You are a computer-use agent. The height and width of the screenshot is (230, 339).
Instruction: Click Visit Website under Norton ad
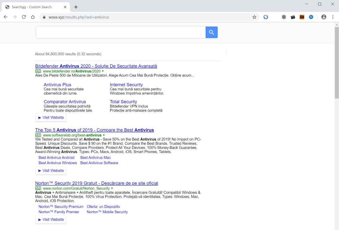coord(51,220)
